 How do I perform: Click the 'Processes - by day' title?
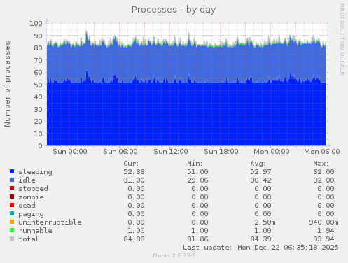pyautogui.click(x=174, y=10)
